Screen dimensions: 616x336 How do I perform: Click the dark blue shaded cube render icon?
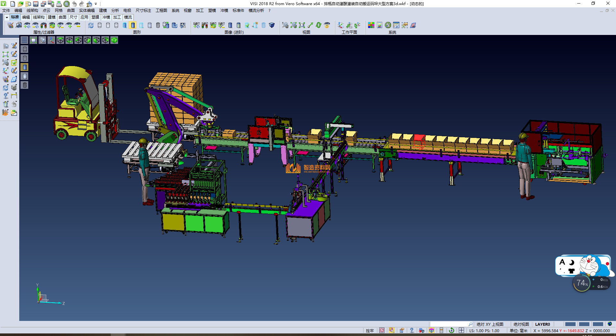(272, 25)
